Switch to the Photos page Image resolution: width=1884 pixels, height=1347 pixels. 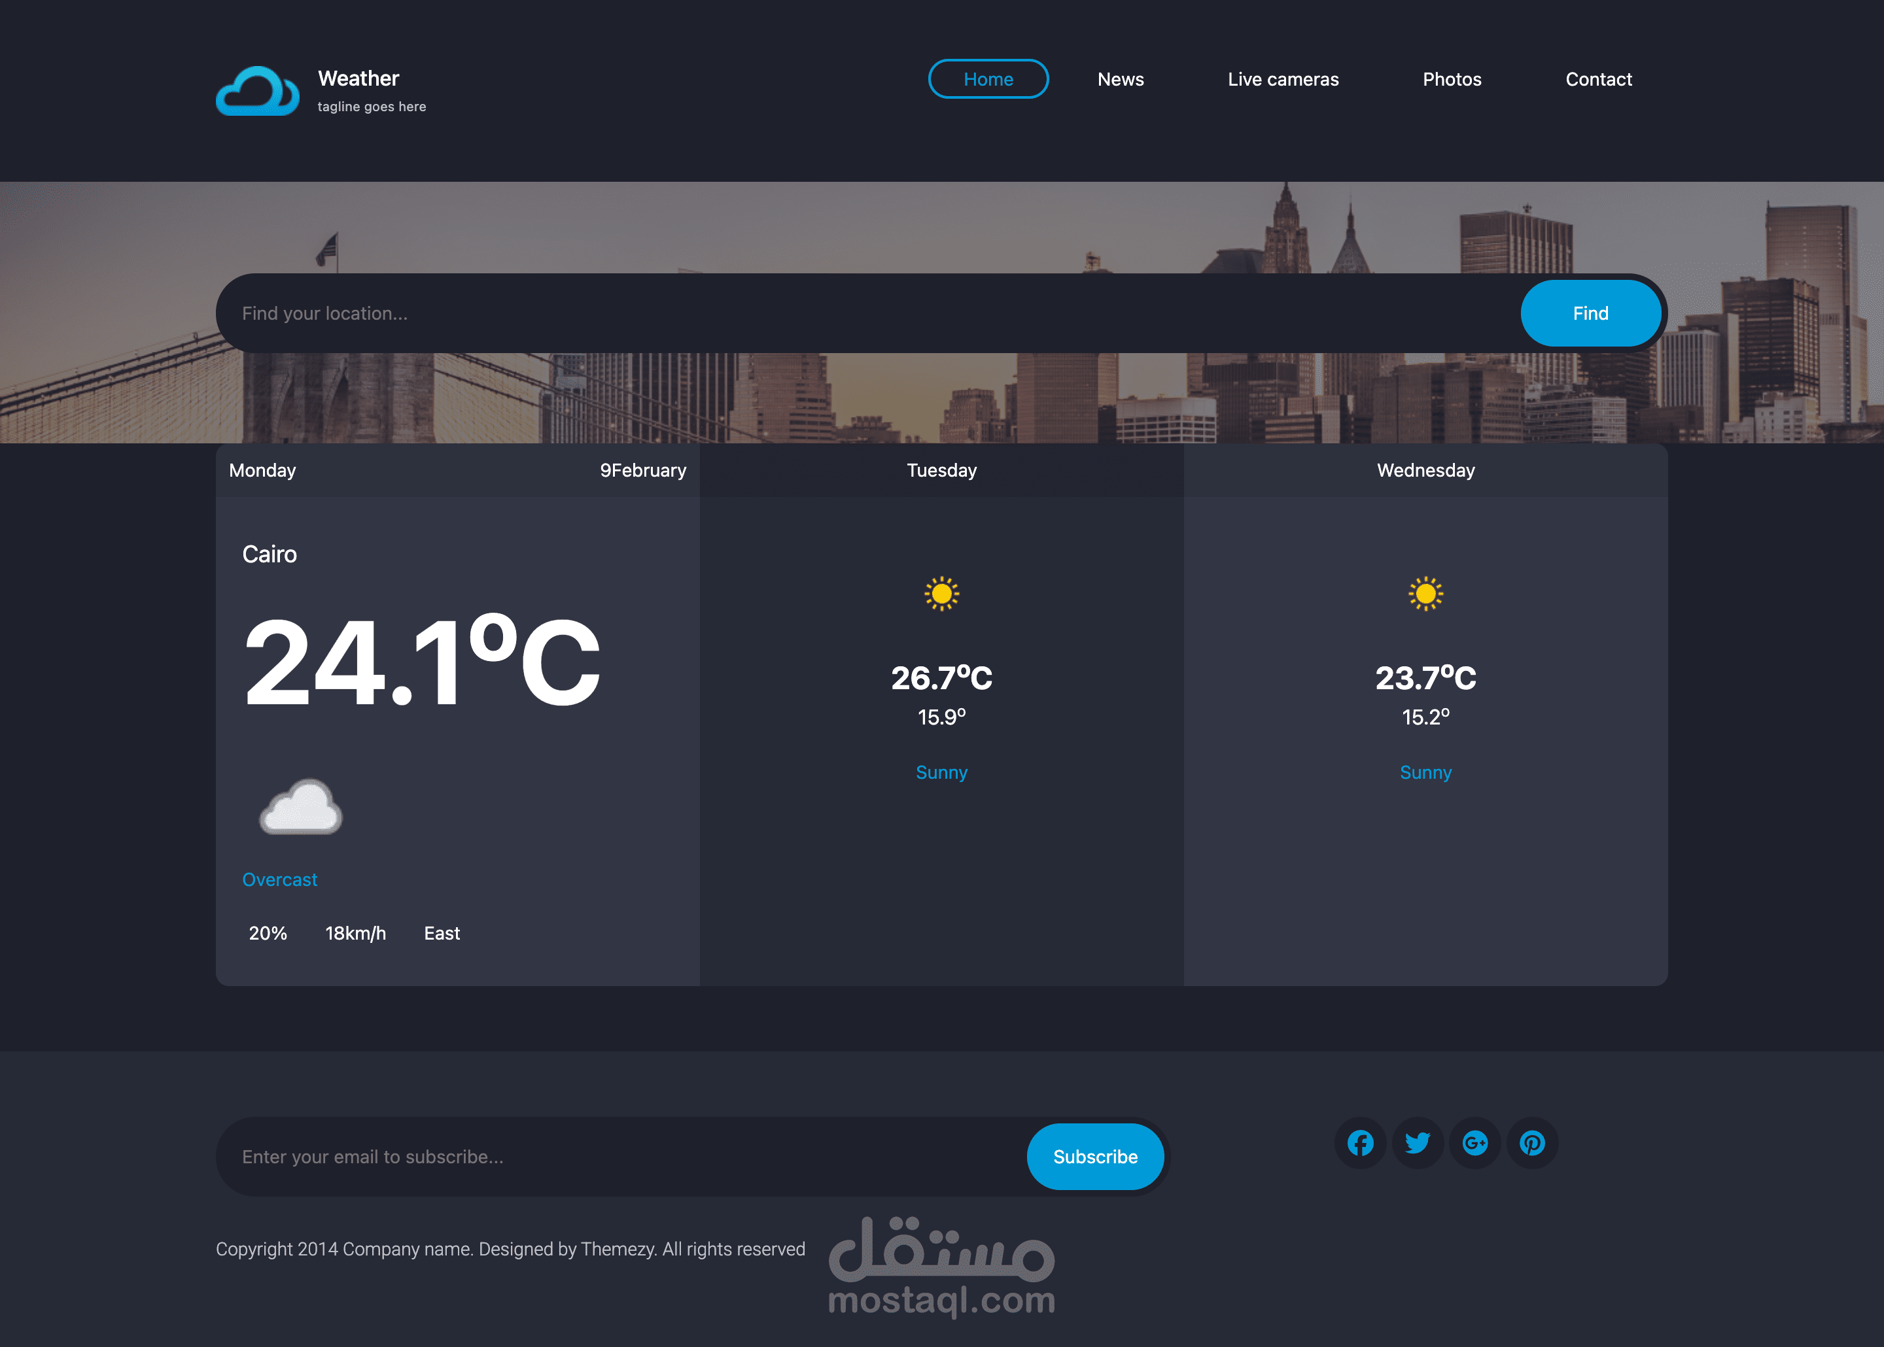[1452, 79]
